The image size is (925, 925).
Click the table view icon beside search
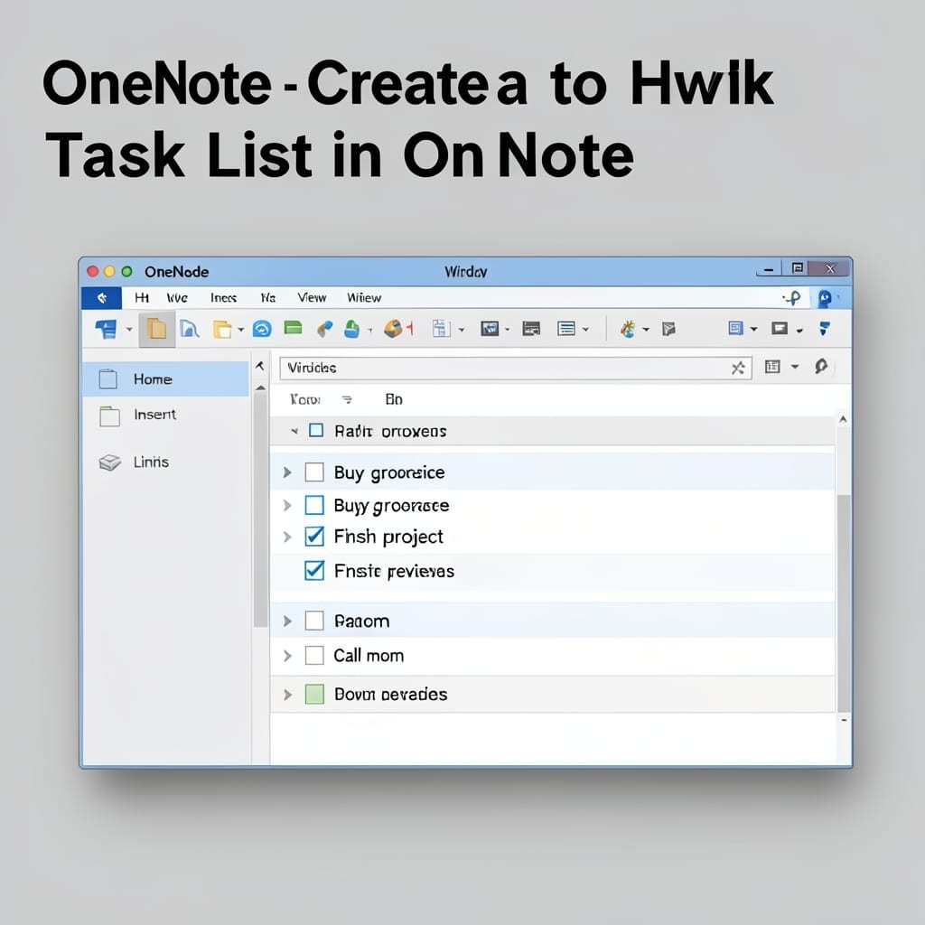[772, 367]
